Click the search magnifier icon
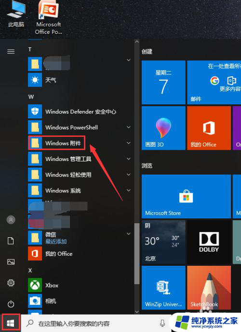 pos(30,323)
